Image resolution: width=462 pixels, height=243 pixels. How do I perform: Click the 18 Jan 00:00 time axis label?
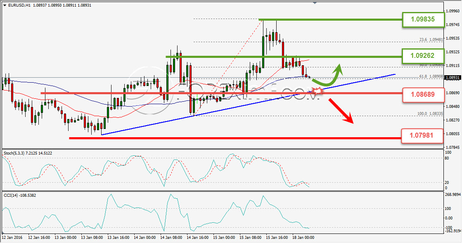(x=303, y=237)
